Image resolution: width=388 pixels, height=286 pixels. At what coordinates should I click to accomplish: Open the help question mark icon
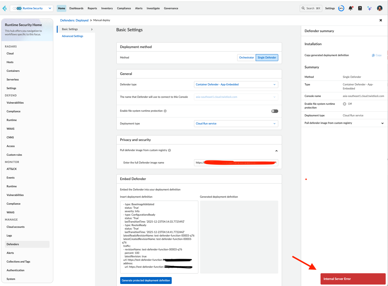point(360,8)
